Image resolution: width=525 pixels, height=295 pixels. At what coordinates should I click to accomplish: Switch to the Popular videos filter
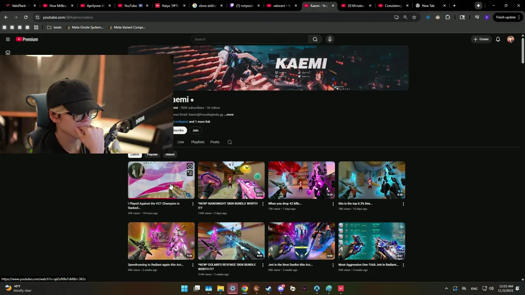152,154
